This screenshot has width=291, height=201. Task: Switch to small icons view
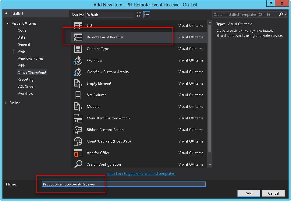click(139, 15)
